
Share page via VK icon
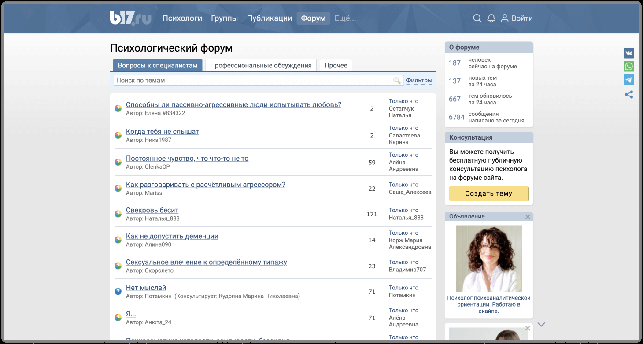click(629, 53)
